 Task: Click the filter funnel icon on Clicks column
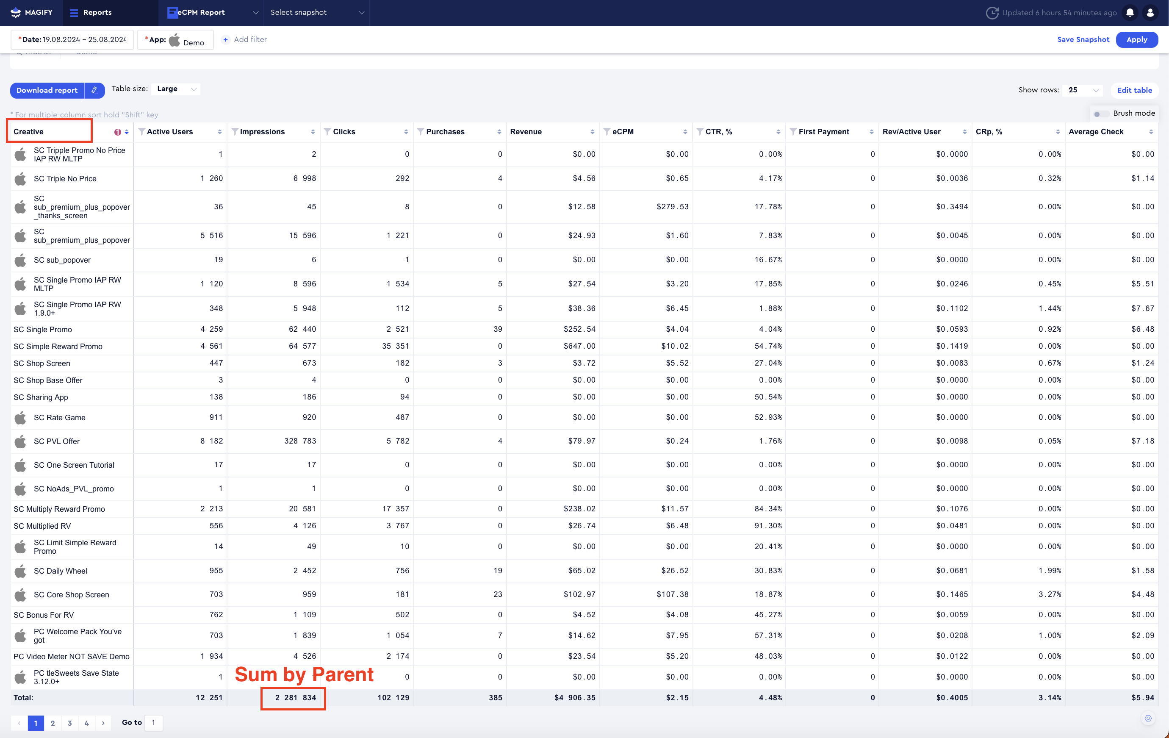coord(328,132)
